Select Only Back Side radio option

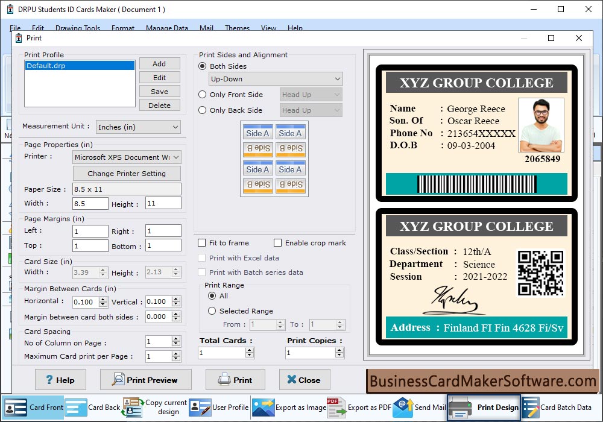click(202, 110)
